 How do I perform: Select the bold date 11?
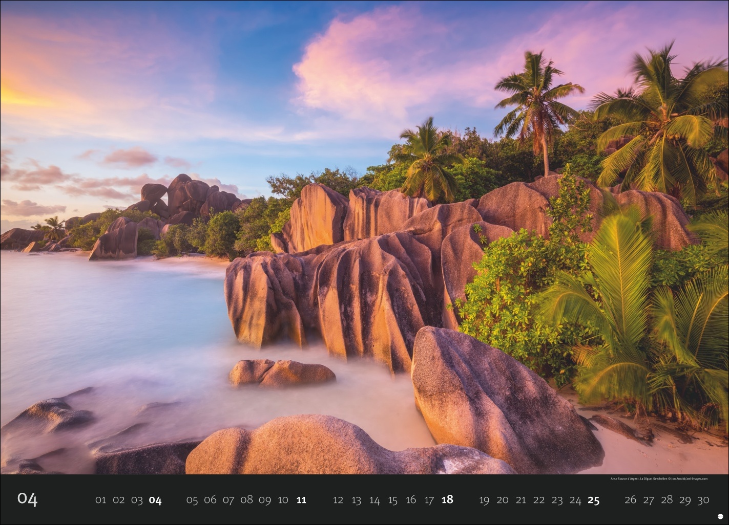coord(301,500)
